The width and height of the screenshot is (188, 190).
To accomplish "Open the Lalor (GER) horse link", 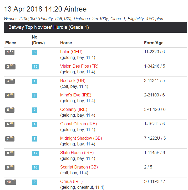I will 71,52.
